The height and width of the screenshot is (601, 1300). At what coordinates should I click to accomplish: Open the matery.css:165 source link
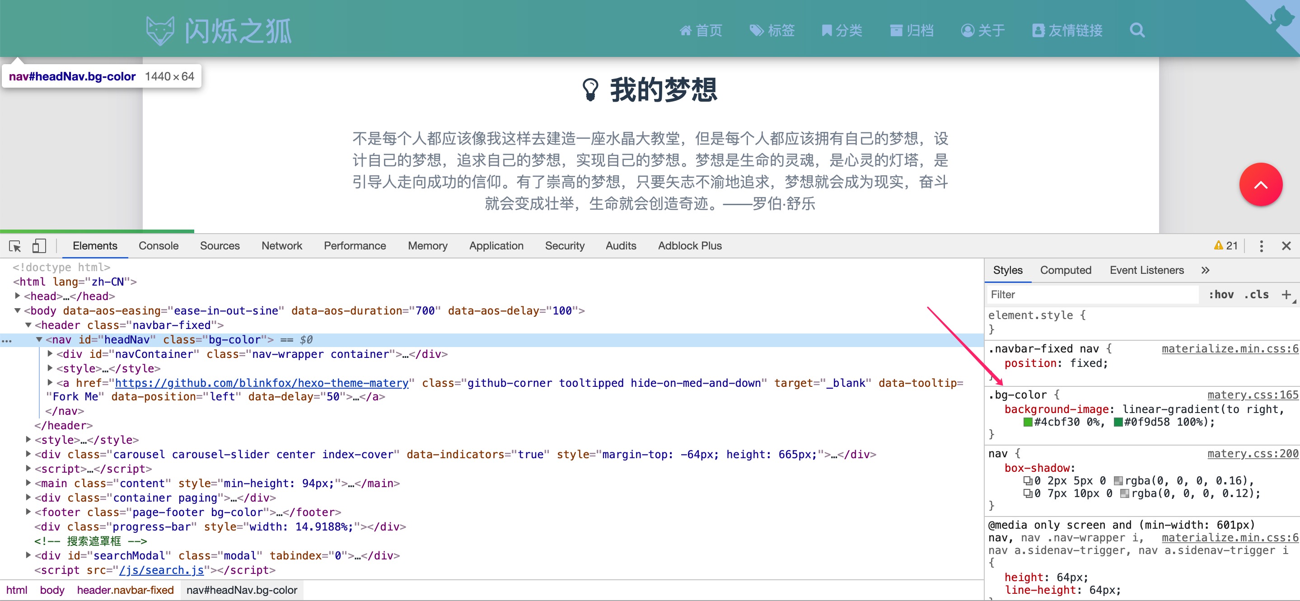pos(1252,395)
